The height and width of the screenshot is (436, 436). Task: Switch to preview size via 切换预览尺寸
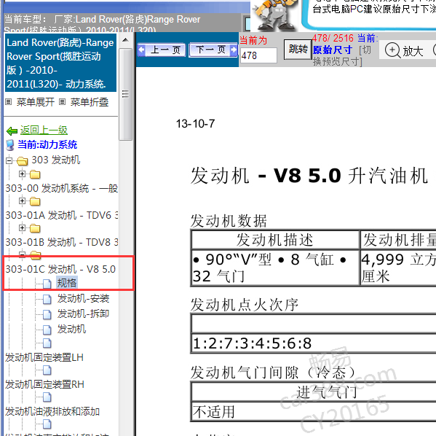(341, 55)
